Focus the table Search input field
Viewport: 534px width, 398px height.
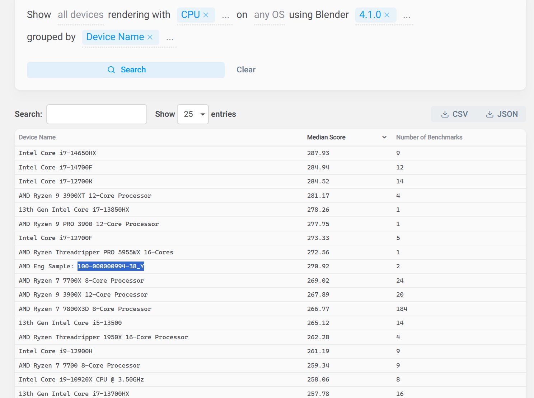[x=97, y=114]
